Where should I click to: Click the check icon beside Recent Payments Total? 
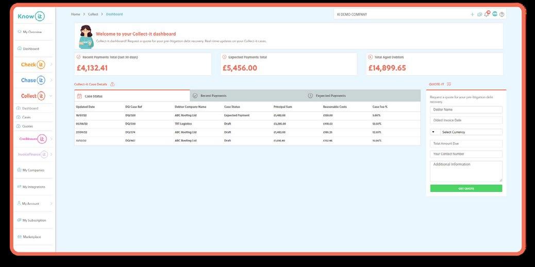(x=78, y=57)
